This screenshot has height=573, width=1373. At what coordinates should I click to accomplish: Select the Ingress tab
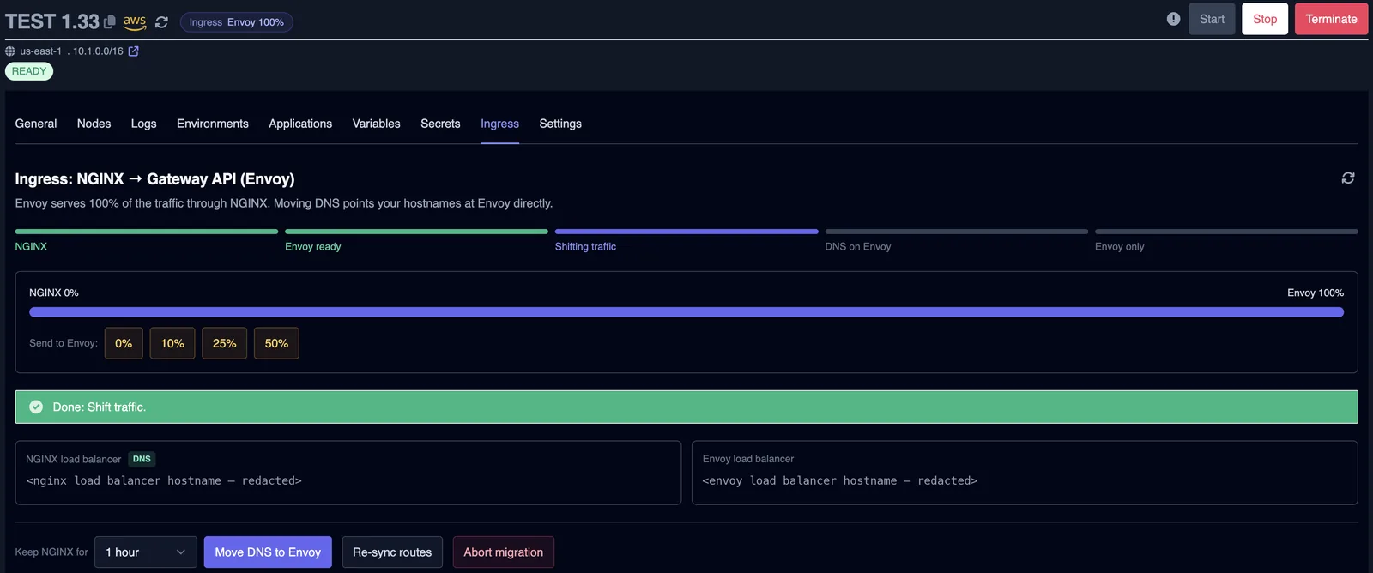[x=499, y=124]
